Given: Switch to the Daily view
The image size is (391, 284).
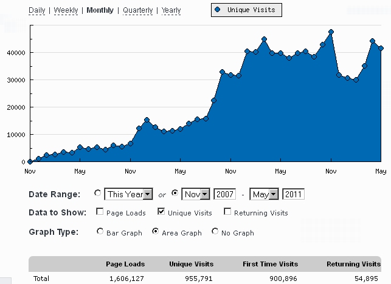Looking at the screenshot, I should pyautogui.click(x=37, y=10).
